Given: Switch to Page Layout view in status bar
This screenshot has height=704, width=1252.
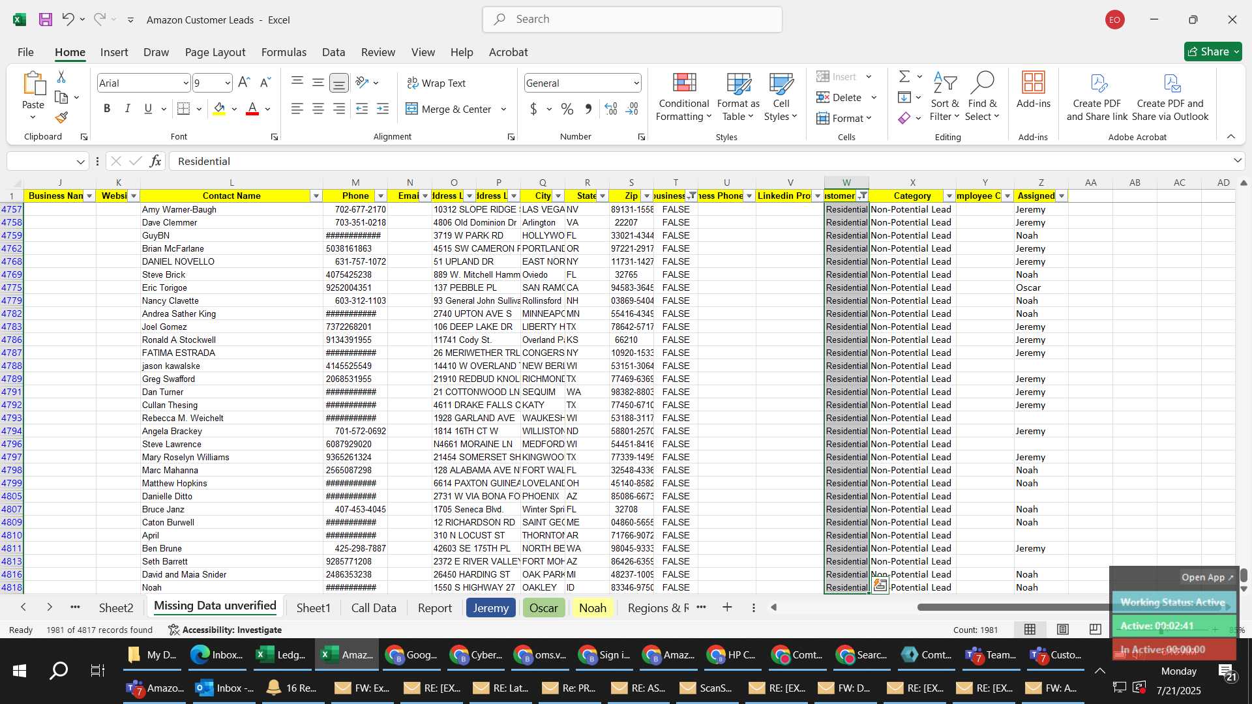Looking at the screenshot, I should click(x=1063, y=629).
